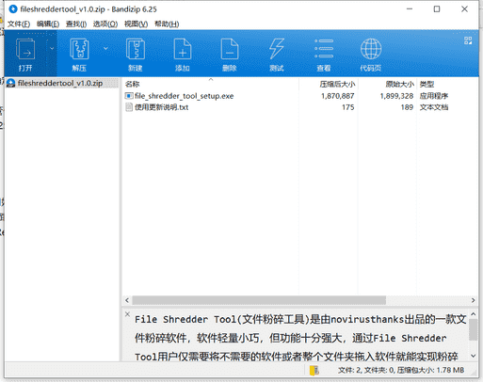Maximize the Bandizip window

(437, 9)
